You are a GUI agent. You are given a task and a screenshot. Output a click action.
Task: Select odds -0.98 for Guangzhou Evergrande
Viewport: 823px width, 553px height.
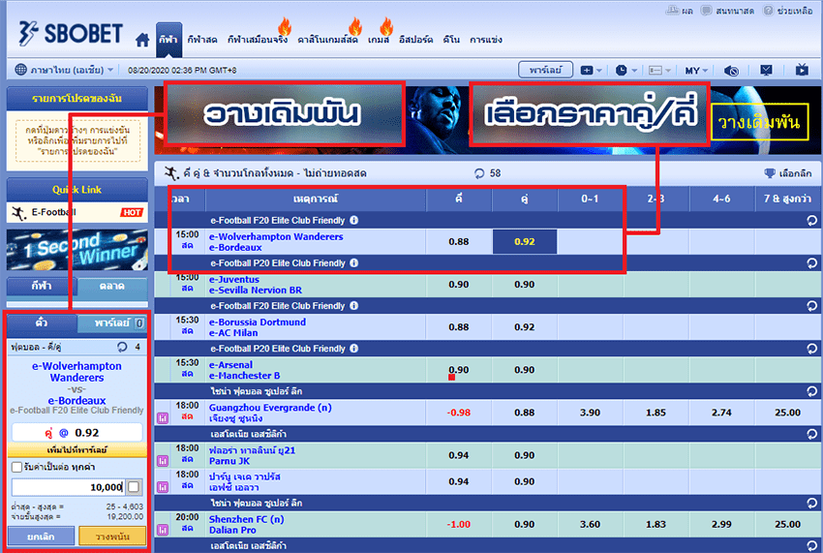[459, 413]
